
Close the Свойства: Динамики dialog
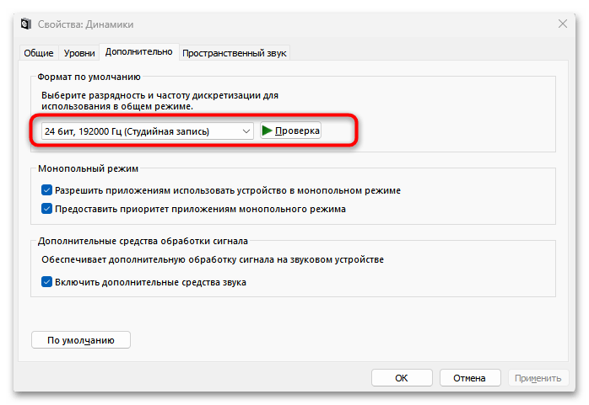click(562, 24)
